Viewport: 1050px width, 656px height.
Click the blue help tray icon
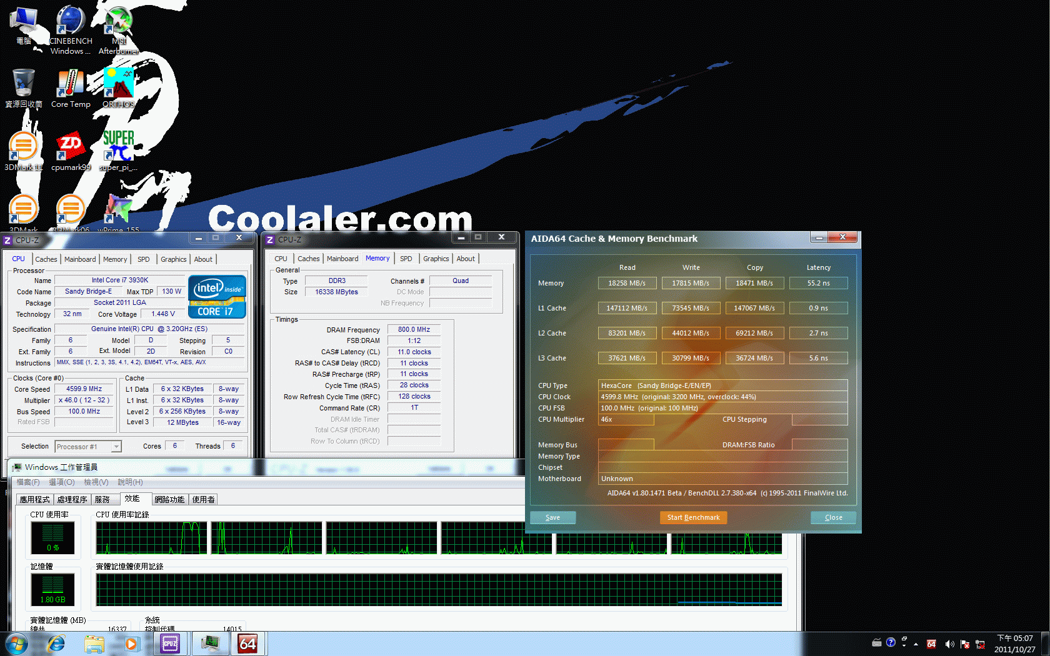tap(891, 642)
